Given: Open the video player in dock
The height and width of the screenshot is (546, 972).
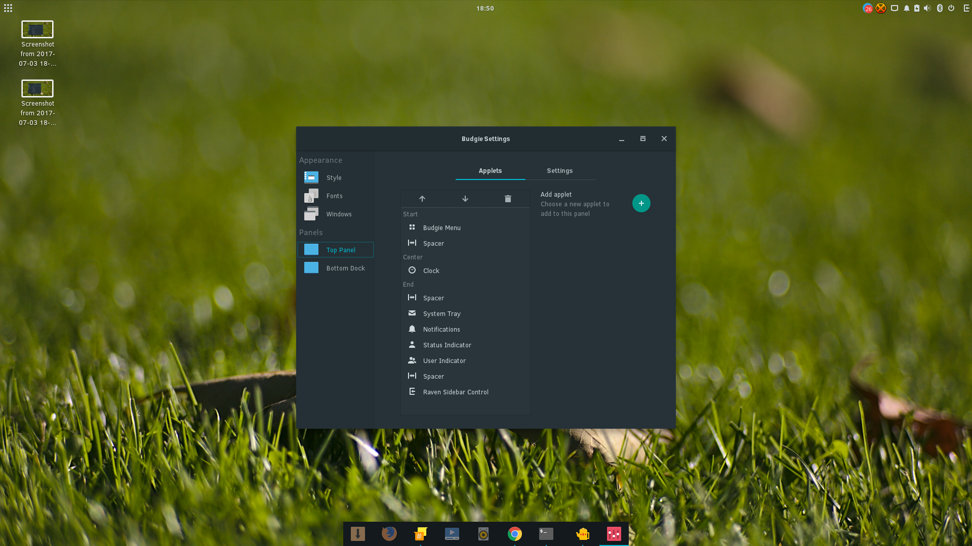Looking at the screenshot, I should click(452, 534).
